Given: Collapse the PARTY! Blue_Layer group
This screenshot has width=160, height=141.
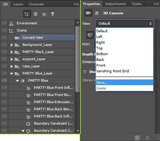Looking at the screenshot, I should pyautogui.click(x=12, y=74).
